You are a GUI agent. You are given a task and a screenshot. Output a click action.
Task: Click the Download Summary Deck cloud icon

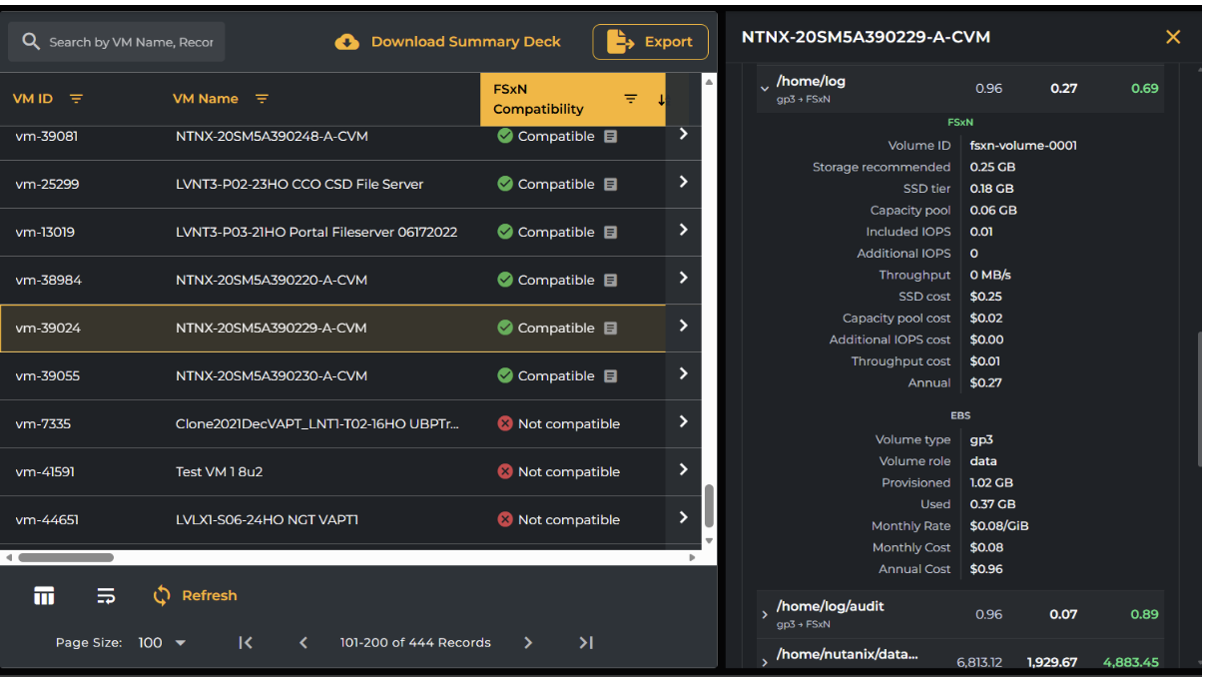point(346,42)
